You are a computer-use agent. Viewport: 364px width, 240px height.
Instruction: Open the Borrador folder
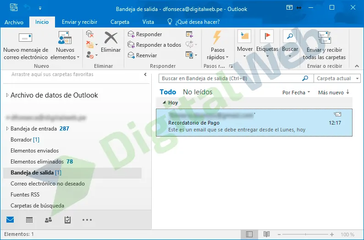pyautogui.click(x=25, y=140)
